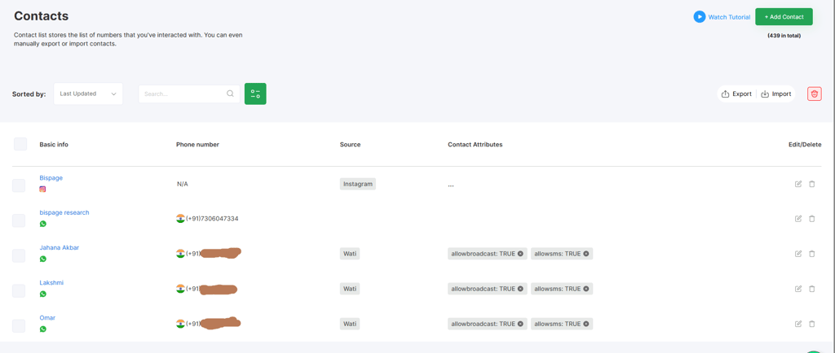Click the Add Contact button
835x353 pixels.
click(x=784, y=17)
